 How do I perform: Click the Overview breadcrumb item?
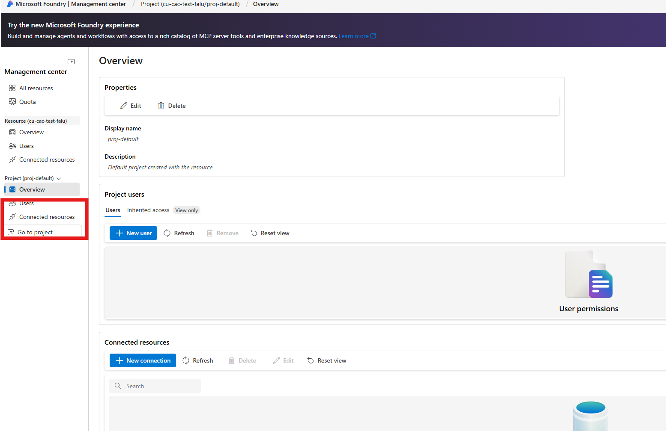coord(266,4)
